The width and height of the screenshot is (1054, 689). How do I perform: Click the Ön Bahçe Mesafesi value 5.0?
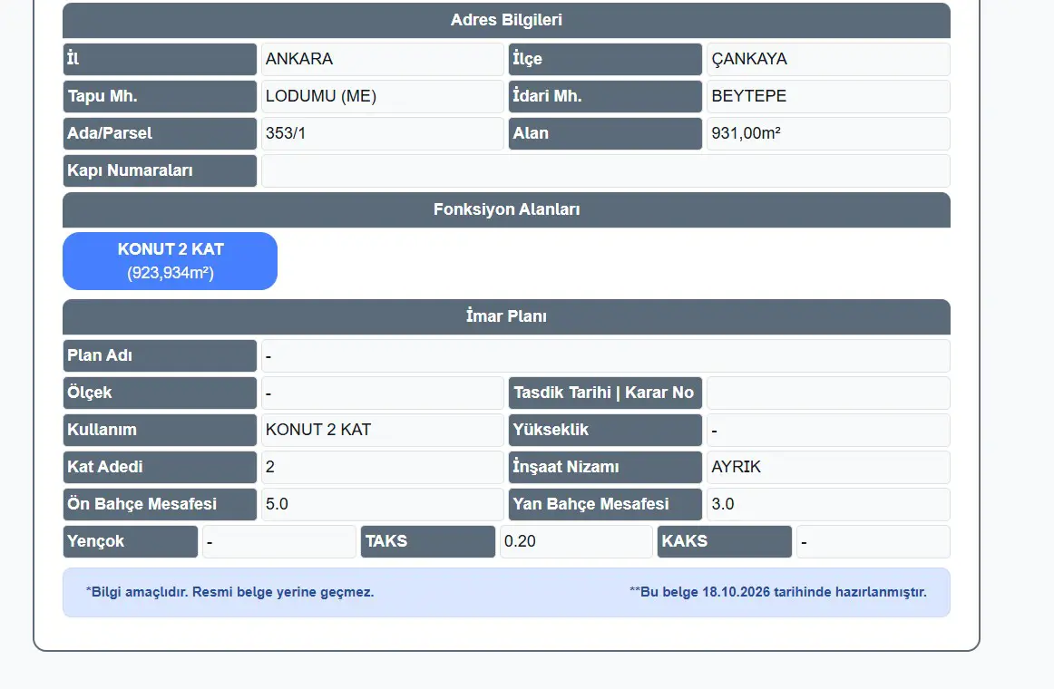pos(383,504)
